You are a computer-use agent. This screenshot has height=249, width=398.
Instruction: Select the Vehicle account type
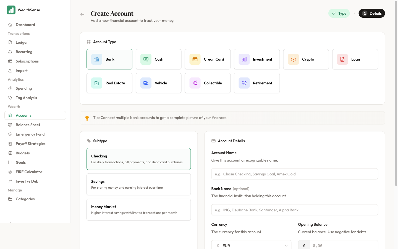(x=159, y=83)
